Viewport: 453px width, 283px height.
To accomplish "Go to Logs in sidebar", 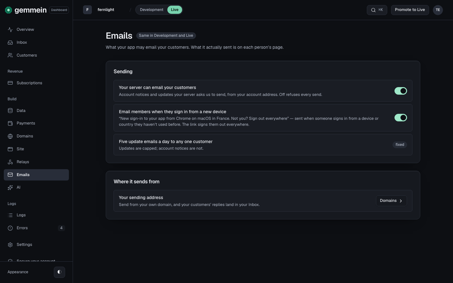I will click(36, 215).
